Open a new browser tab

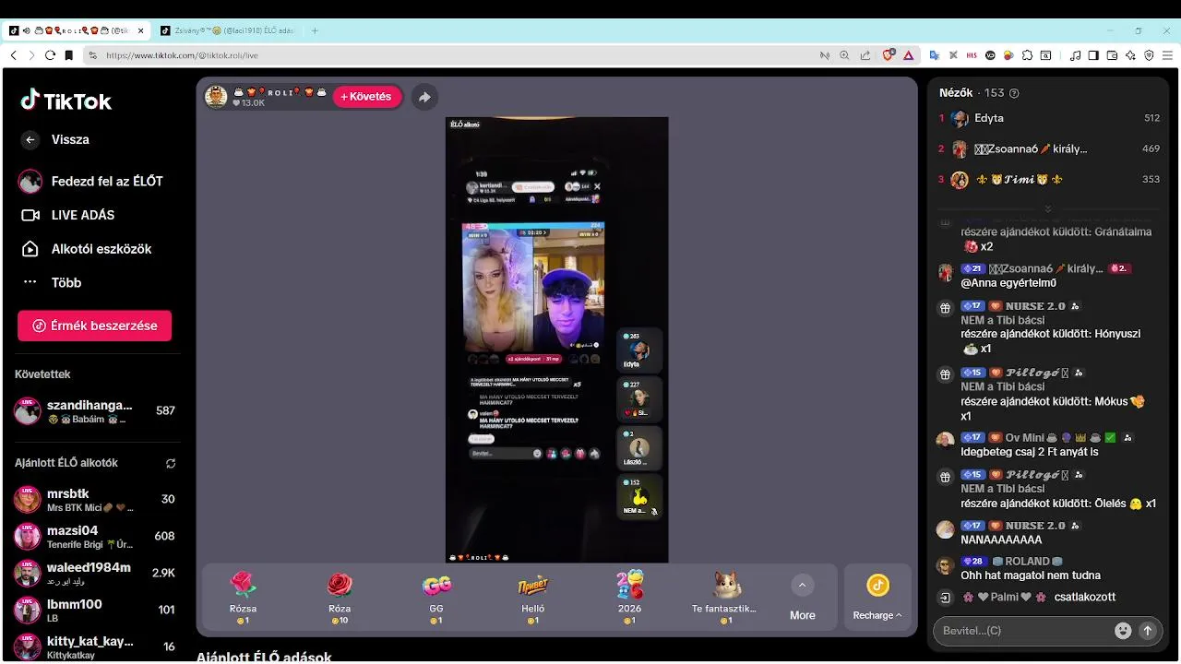click(315, 30)
